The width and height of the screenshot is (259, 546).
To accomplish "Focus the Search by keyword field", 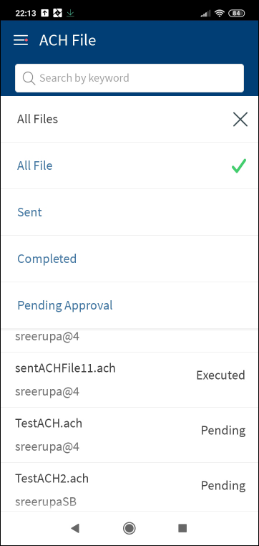I will tap(129, 78).
